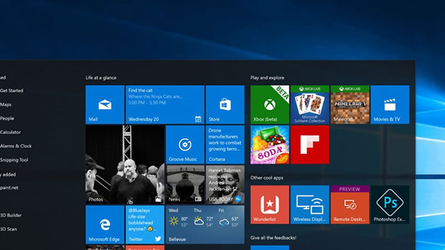Open Minecraft game tile
445x250 pixels.
(x=350, y=105)
